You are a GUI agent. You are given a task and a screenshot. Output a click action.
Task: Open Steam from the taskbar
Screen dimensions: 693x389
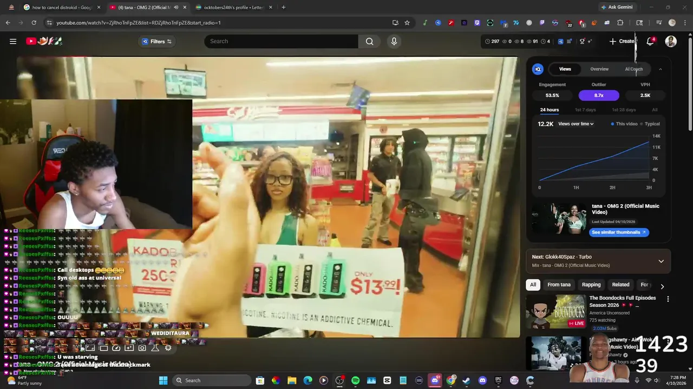tap(466, 380)
